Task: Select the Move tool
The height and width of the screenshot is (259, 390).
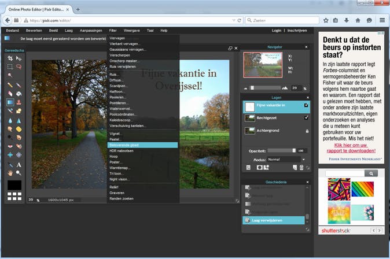Action: (19, 58)
